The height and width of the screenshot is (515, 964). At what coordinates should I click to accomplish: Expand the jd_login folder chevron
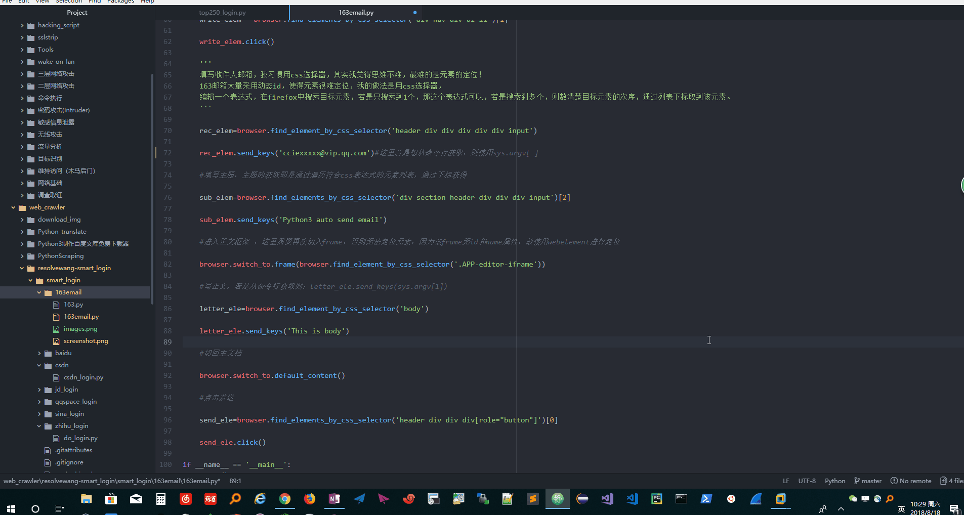[x=39, y=390]
